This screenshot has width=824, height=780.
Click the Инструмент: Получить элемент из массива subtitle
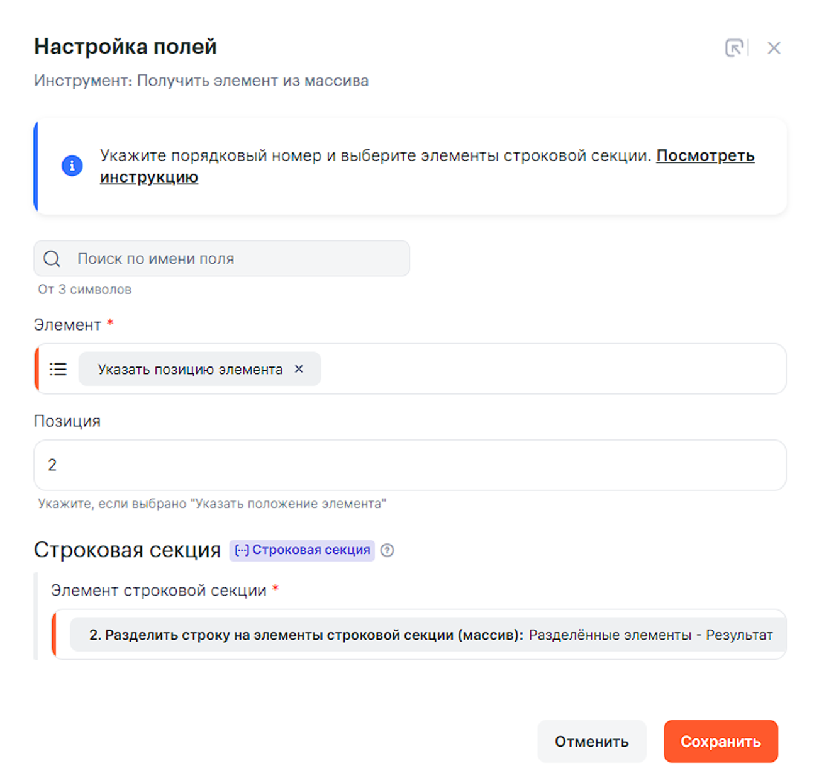click(x=201, y=81)
